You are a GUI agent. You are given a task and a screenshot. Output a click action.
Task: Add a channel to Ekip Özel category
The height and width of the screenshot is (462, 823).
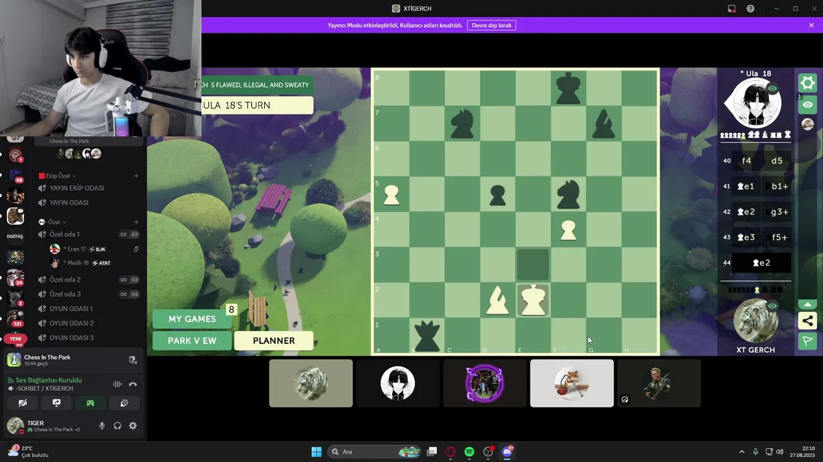click(136, 176)
